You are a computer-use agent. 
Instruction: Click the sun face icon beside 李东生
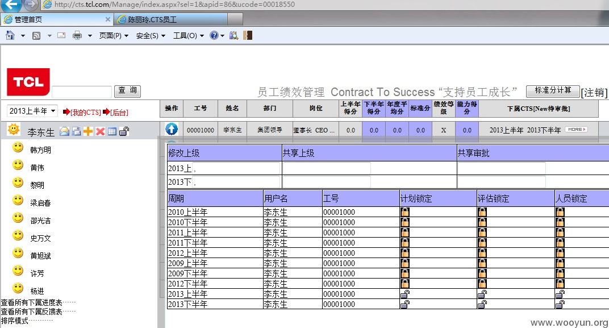[14, 129]
